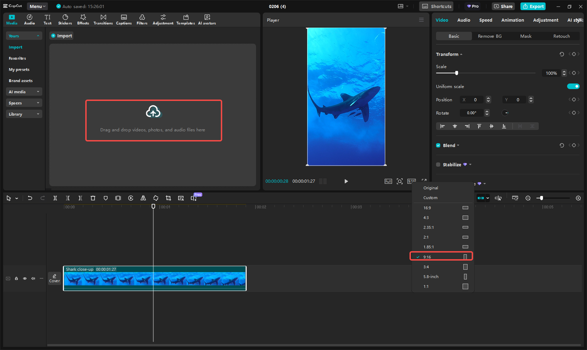The width and height of the screenshot is (587, 350).
Task: Click the Delete icon above the timeline
Action: click(x=93, y=198)
